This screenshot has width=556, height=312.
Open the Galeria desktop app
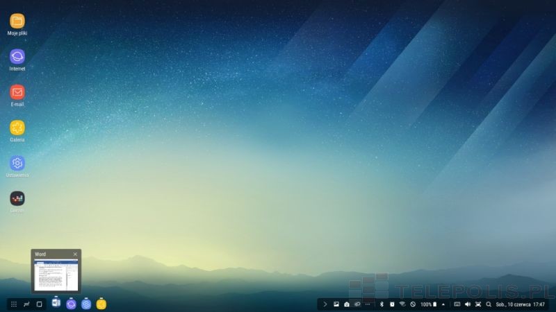coord(17,128)
